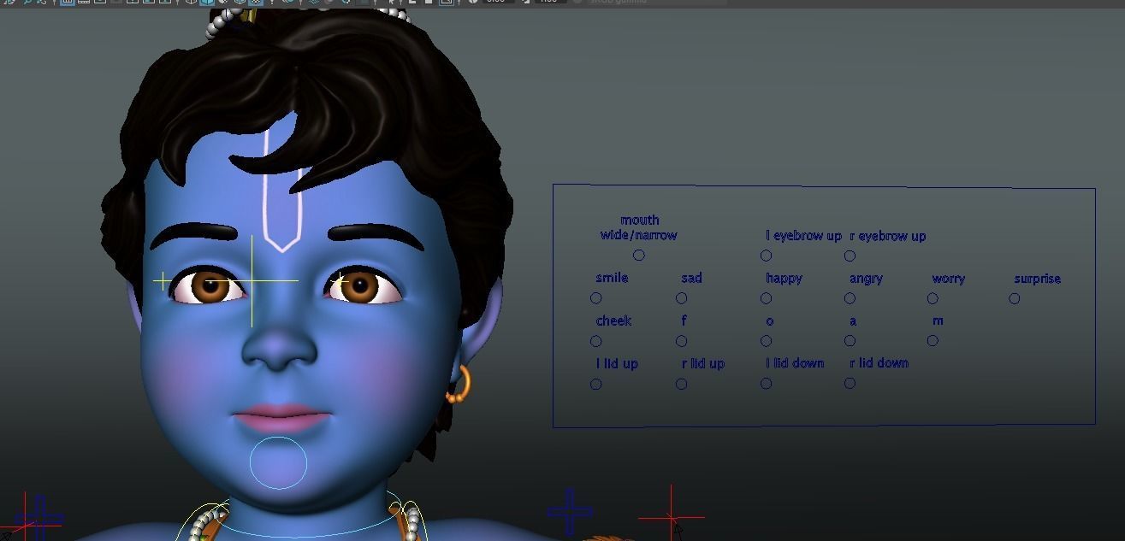Image resolution: width=1125 pixels, height=541 pixels.
Task: Select the r lid up control circle
Action: pos(681,384)
